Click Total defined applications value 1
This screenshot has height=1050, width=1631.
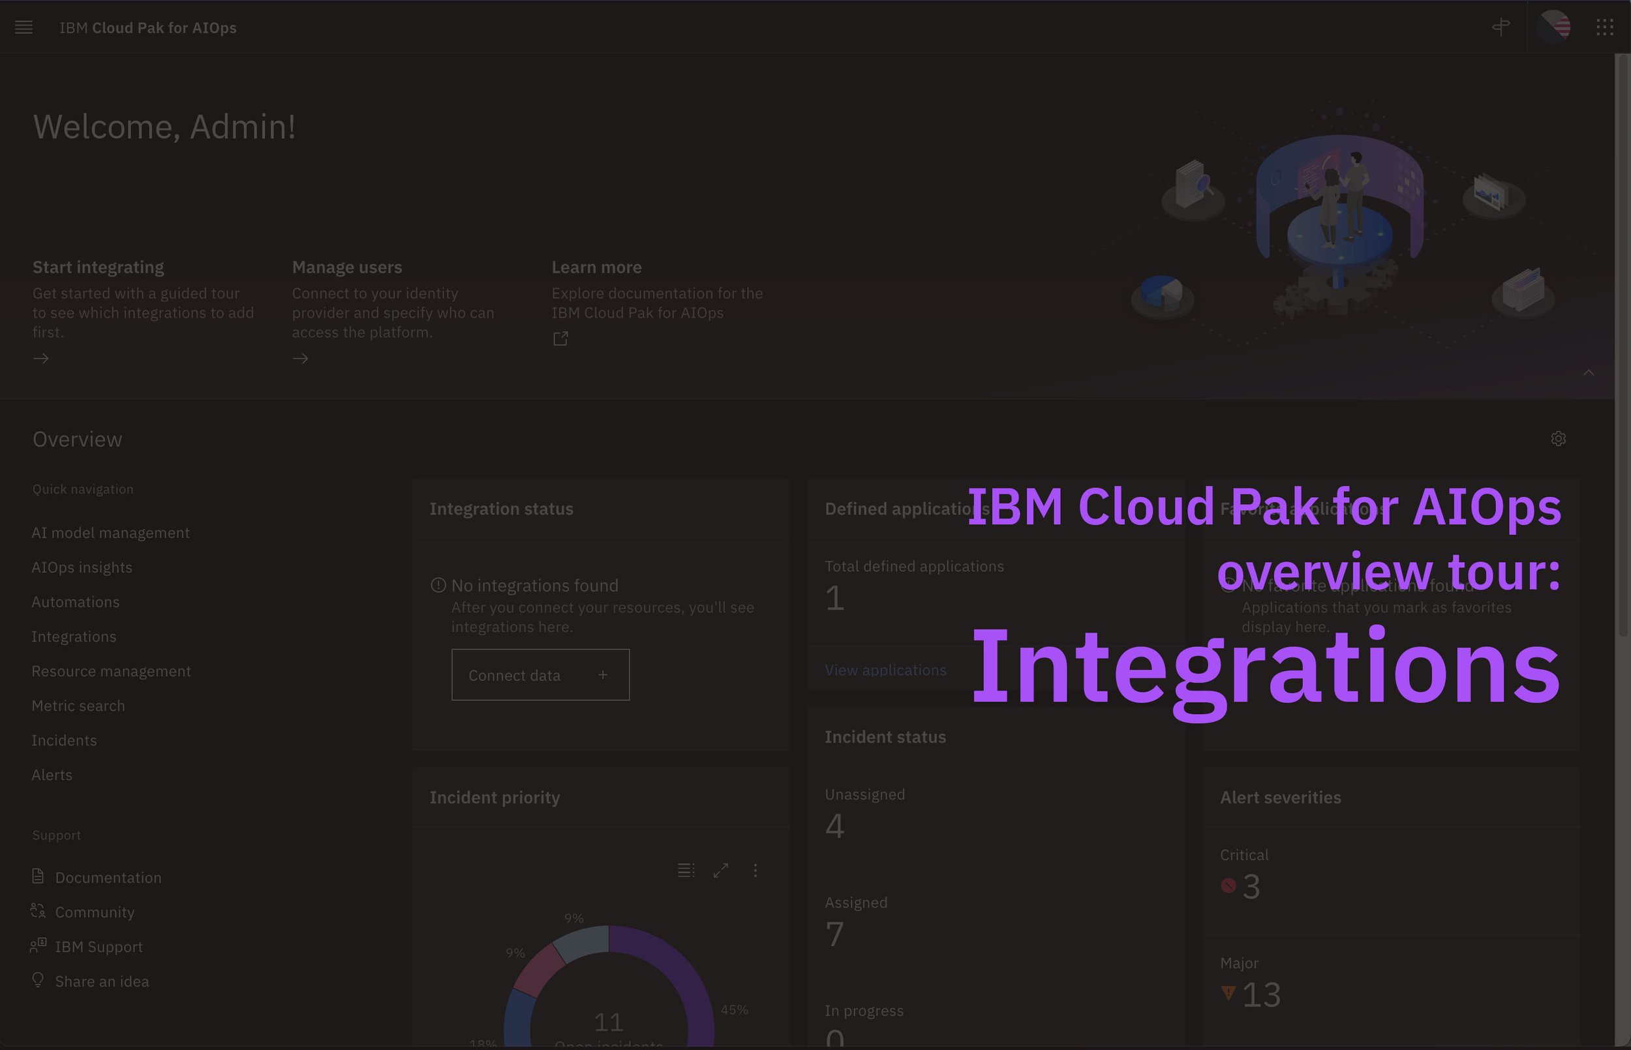coord(834,598)
